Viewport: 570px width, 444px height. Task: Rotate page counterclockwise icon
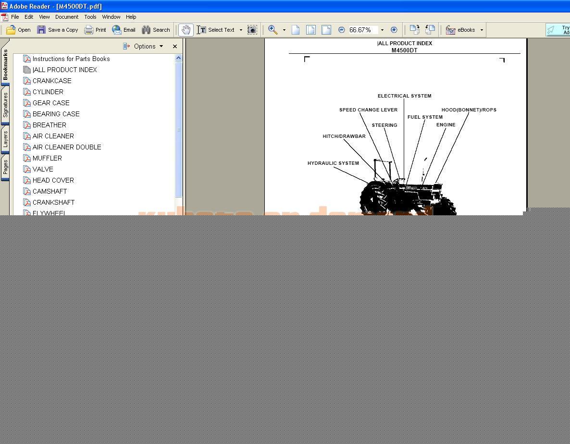pos(430,30)
